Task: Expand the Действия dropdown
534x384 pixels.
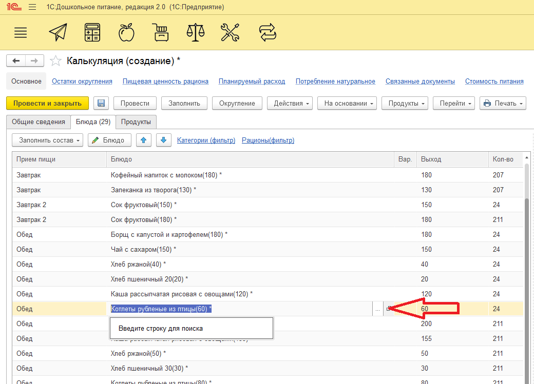Action: click(x=290, y=103)
